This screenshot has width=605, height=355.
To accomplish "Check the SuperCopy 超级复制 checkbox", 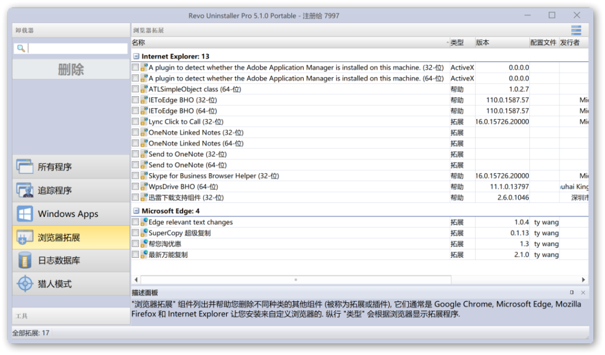I will point(135,232).
